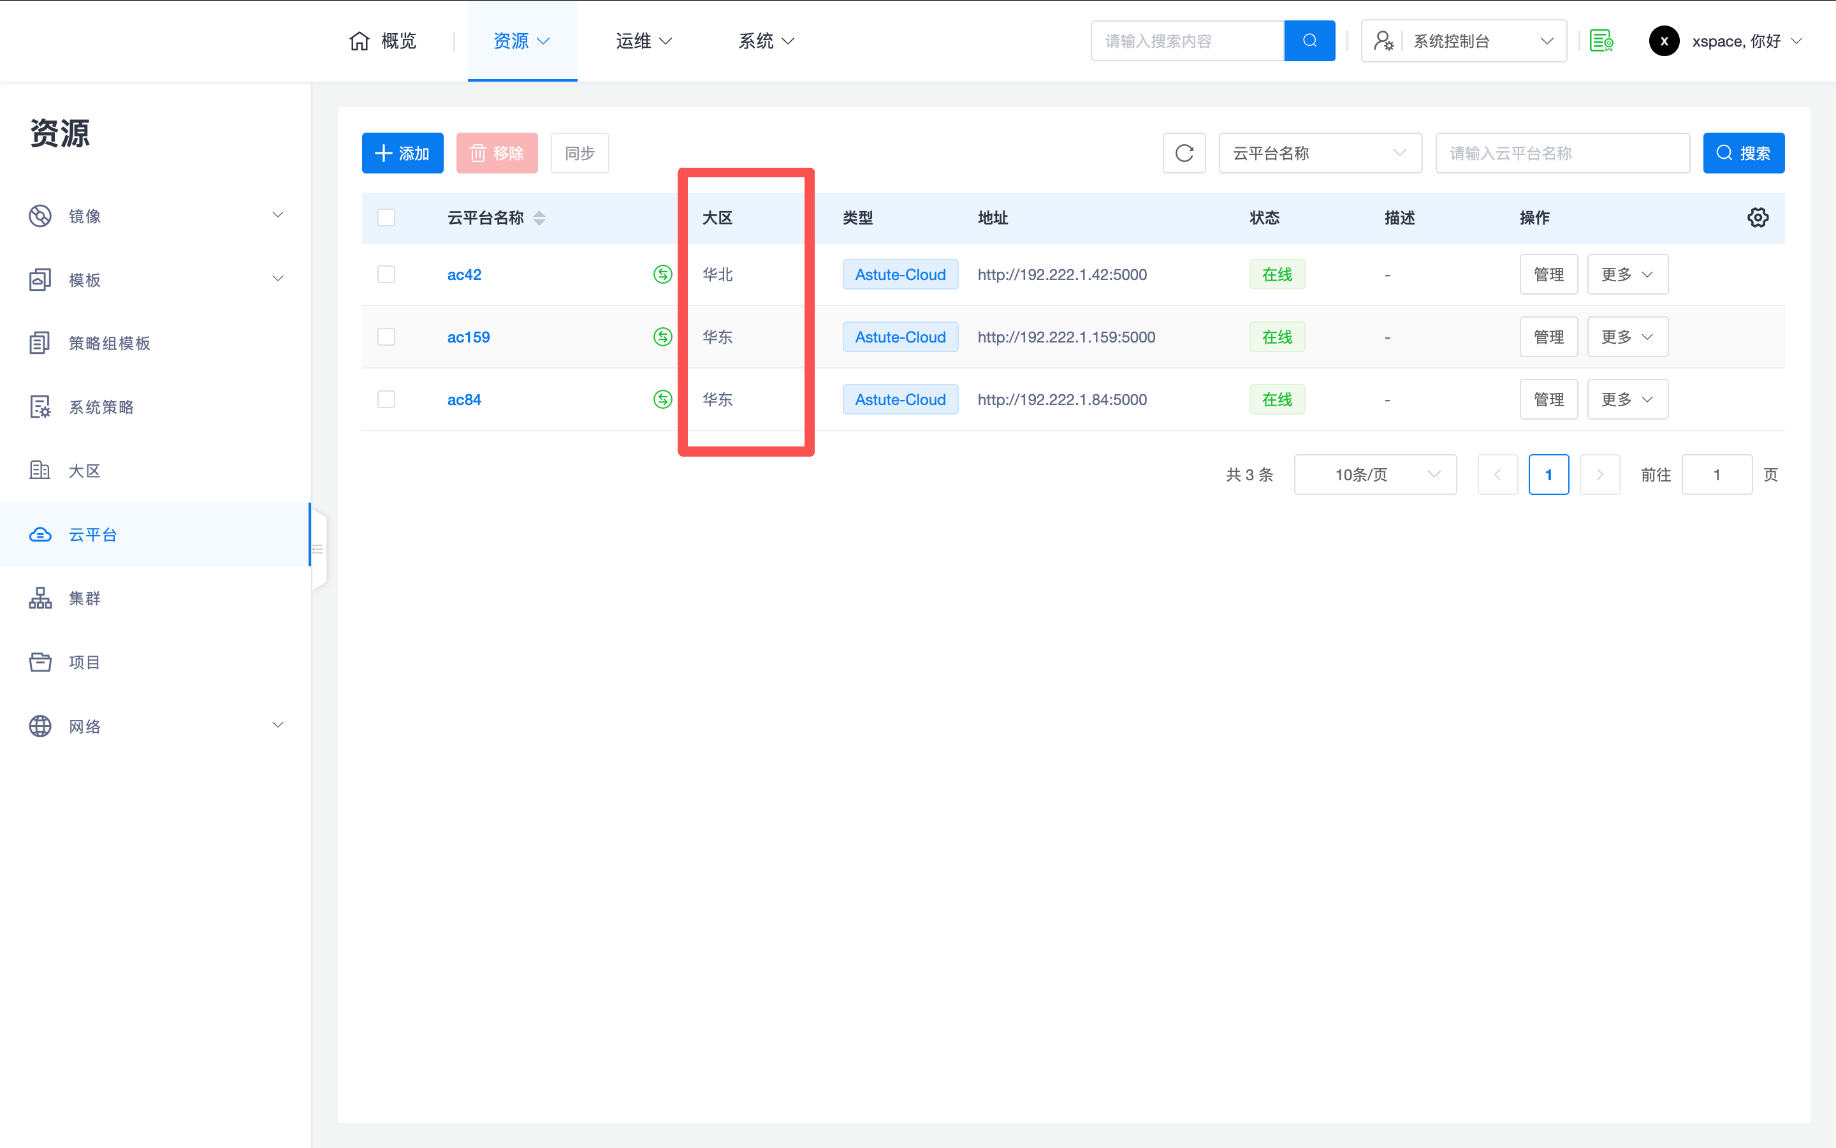The image size is (1836, 1148).
Task: Open the 运维 top menu
Action: pyautogui.click(x=643, y=41)
